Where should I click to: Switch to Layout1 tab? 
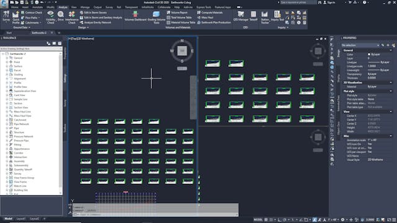click(21, 219)
